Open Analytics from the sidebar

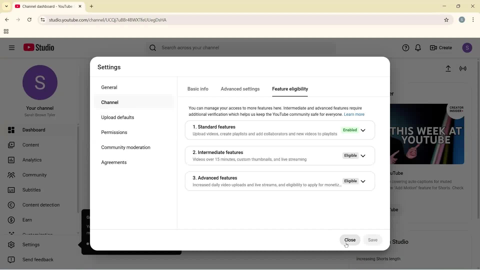tap(32, 160)
